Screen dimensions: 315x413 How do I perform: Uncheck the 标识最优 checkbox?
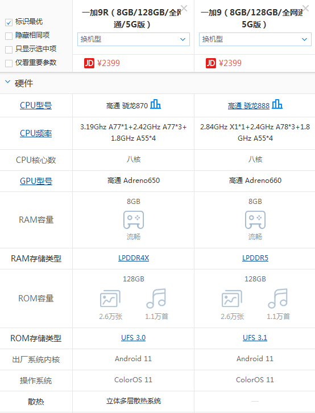(x=9, y=22)
